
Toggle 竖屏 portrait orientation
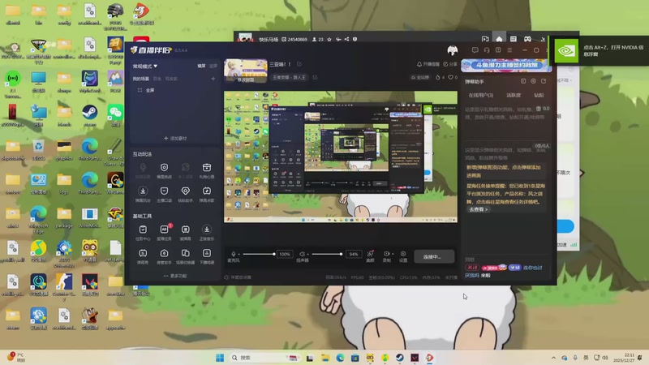(x=213, y=67)
